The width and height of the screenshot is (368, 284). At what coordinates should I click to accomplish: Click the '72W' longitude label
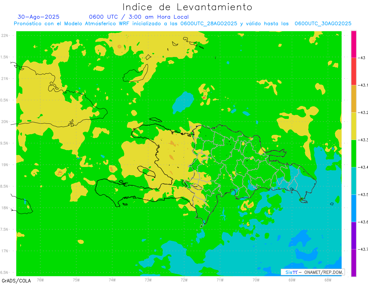coord(184,280)
